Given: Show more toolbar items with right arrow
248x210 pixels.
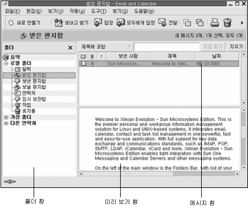Looking at the screenshot, I should (242, 23).
